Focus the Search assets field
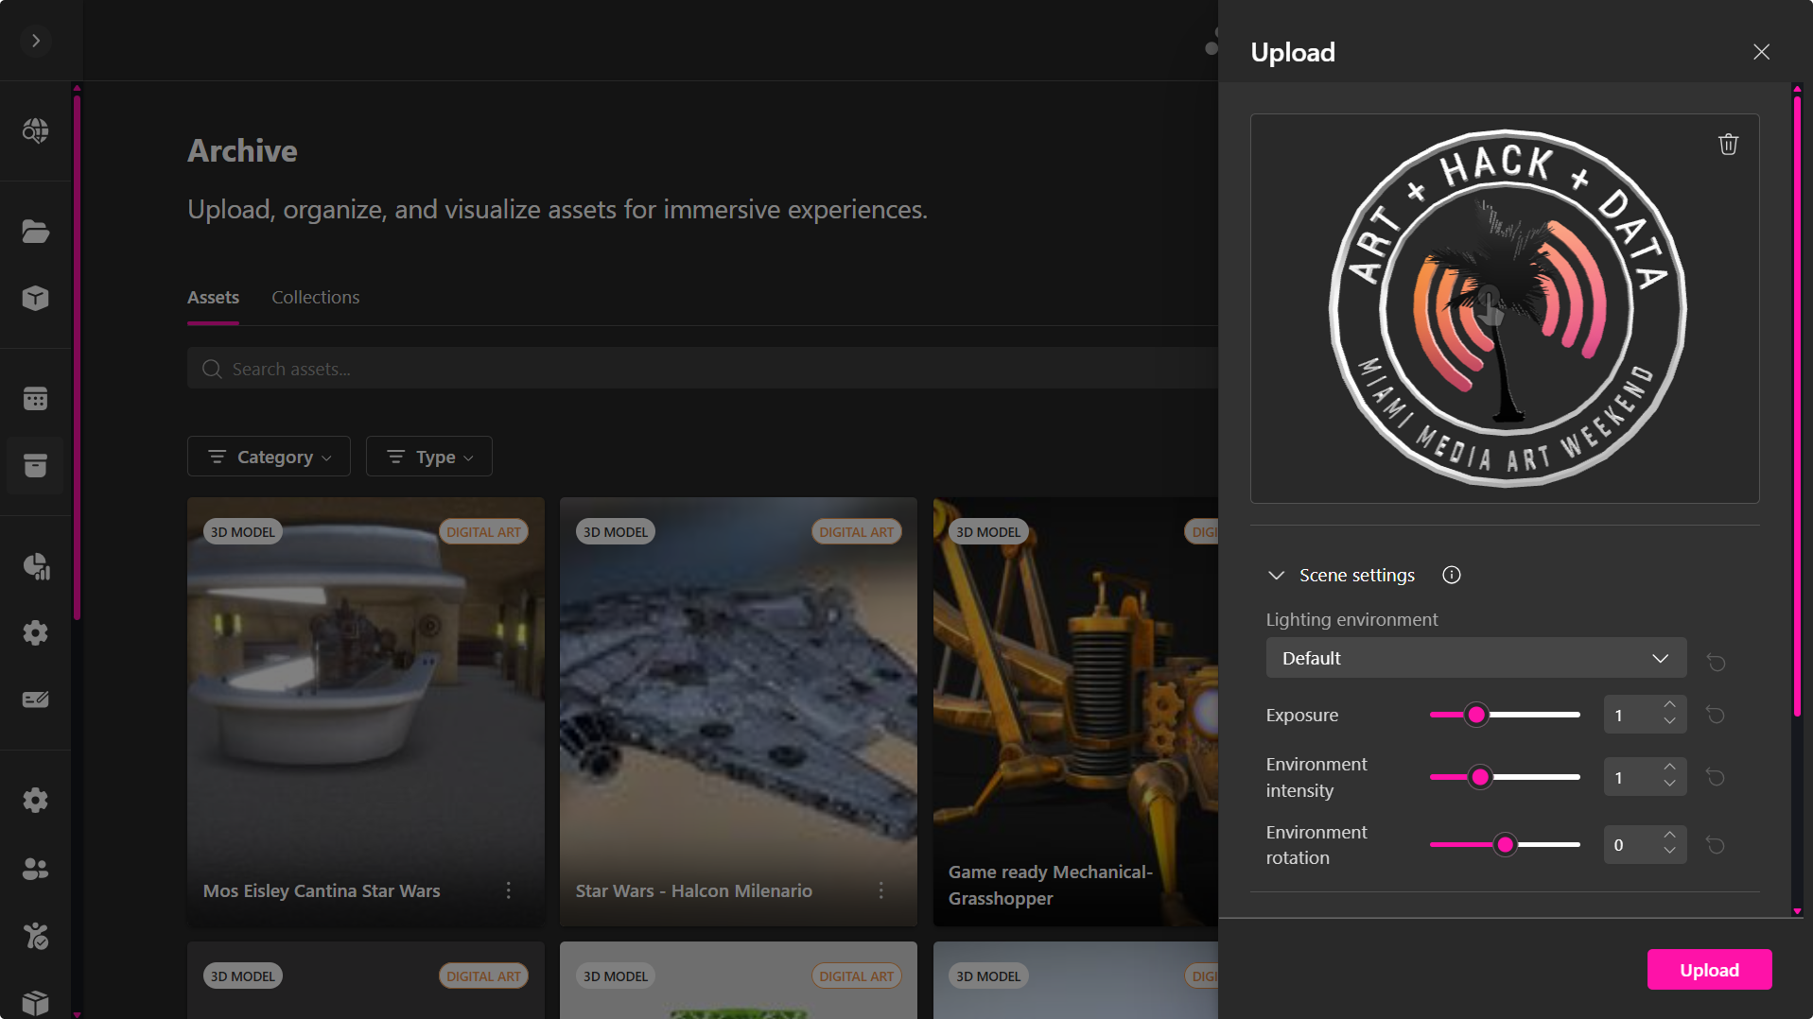Image resolution: width=1813 pixels, height=1019 pixels. click(702, 369)
